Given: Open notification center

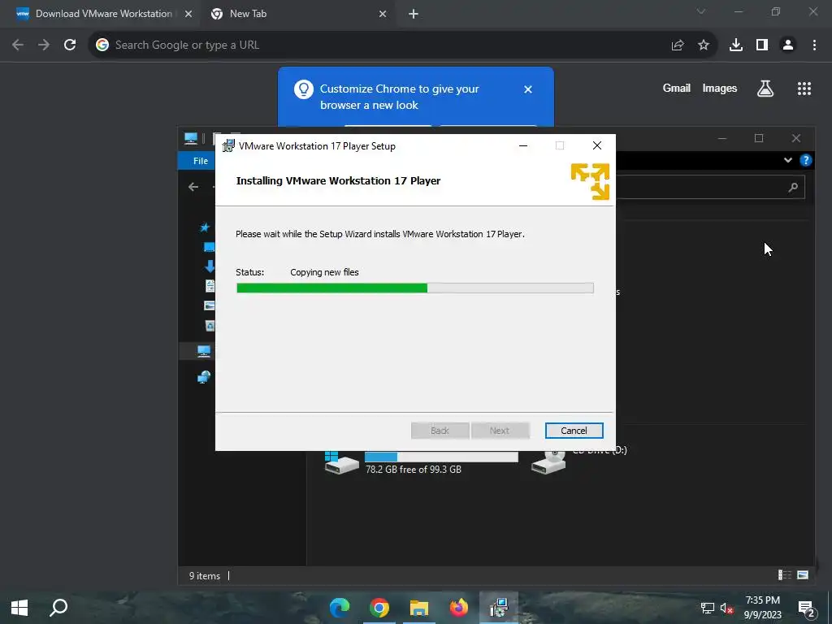Looking at the screenshot, I should tap(806, 609).
